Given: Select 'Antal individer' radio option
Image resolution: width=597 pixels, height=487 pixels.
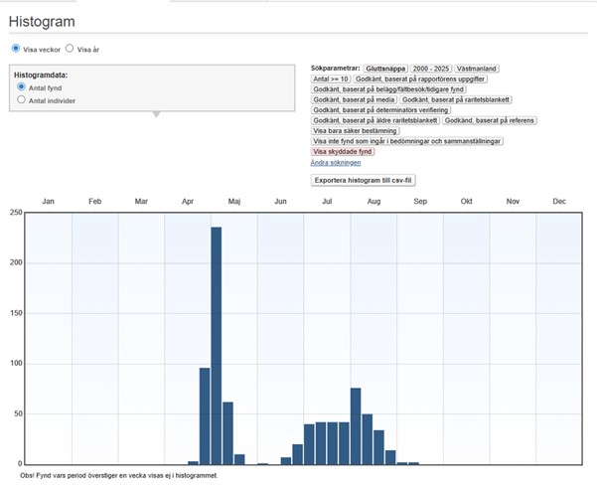Looking at the screenshot, I should [x=22, y=100].
